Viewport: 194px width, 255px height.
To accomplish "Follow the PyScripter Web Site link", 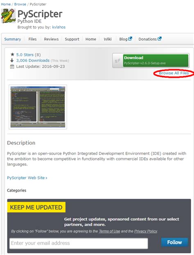I will click(x=27, y=178).
